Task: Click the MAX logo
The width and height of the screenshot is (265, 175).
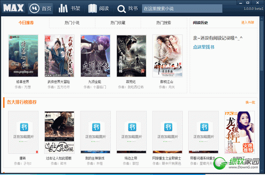Action: pyautogui.click(x=14, y=8)
